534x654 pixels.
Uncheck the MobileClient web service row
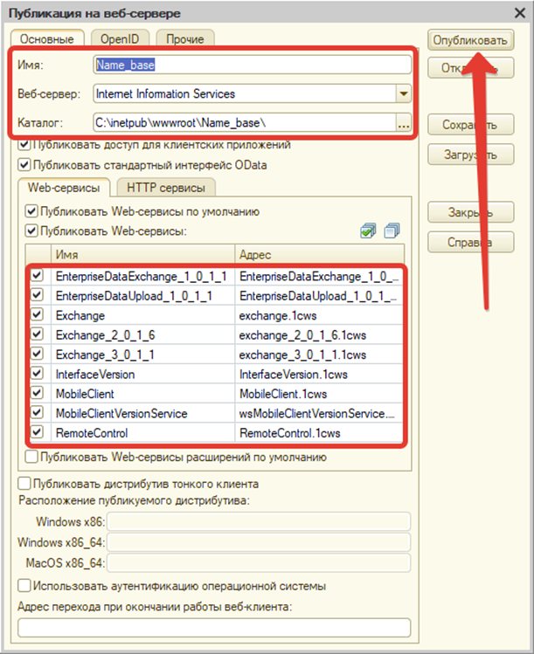point(37,394)
